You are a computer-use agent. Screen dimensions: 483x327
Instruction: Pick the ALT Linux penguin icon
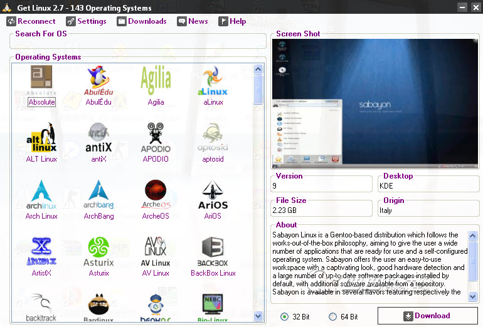41,137
